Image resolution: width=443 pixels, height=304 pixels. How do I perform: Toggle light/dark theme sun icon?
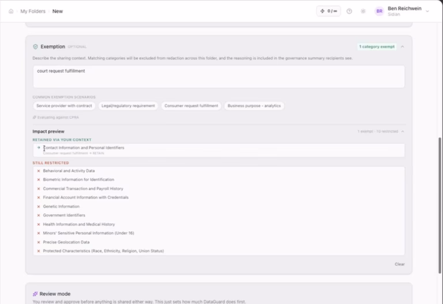[x=363, y=12]
